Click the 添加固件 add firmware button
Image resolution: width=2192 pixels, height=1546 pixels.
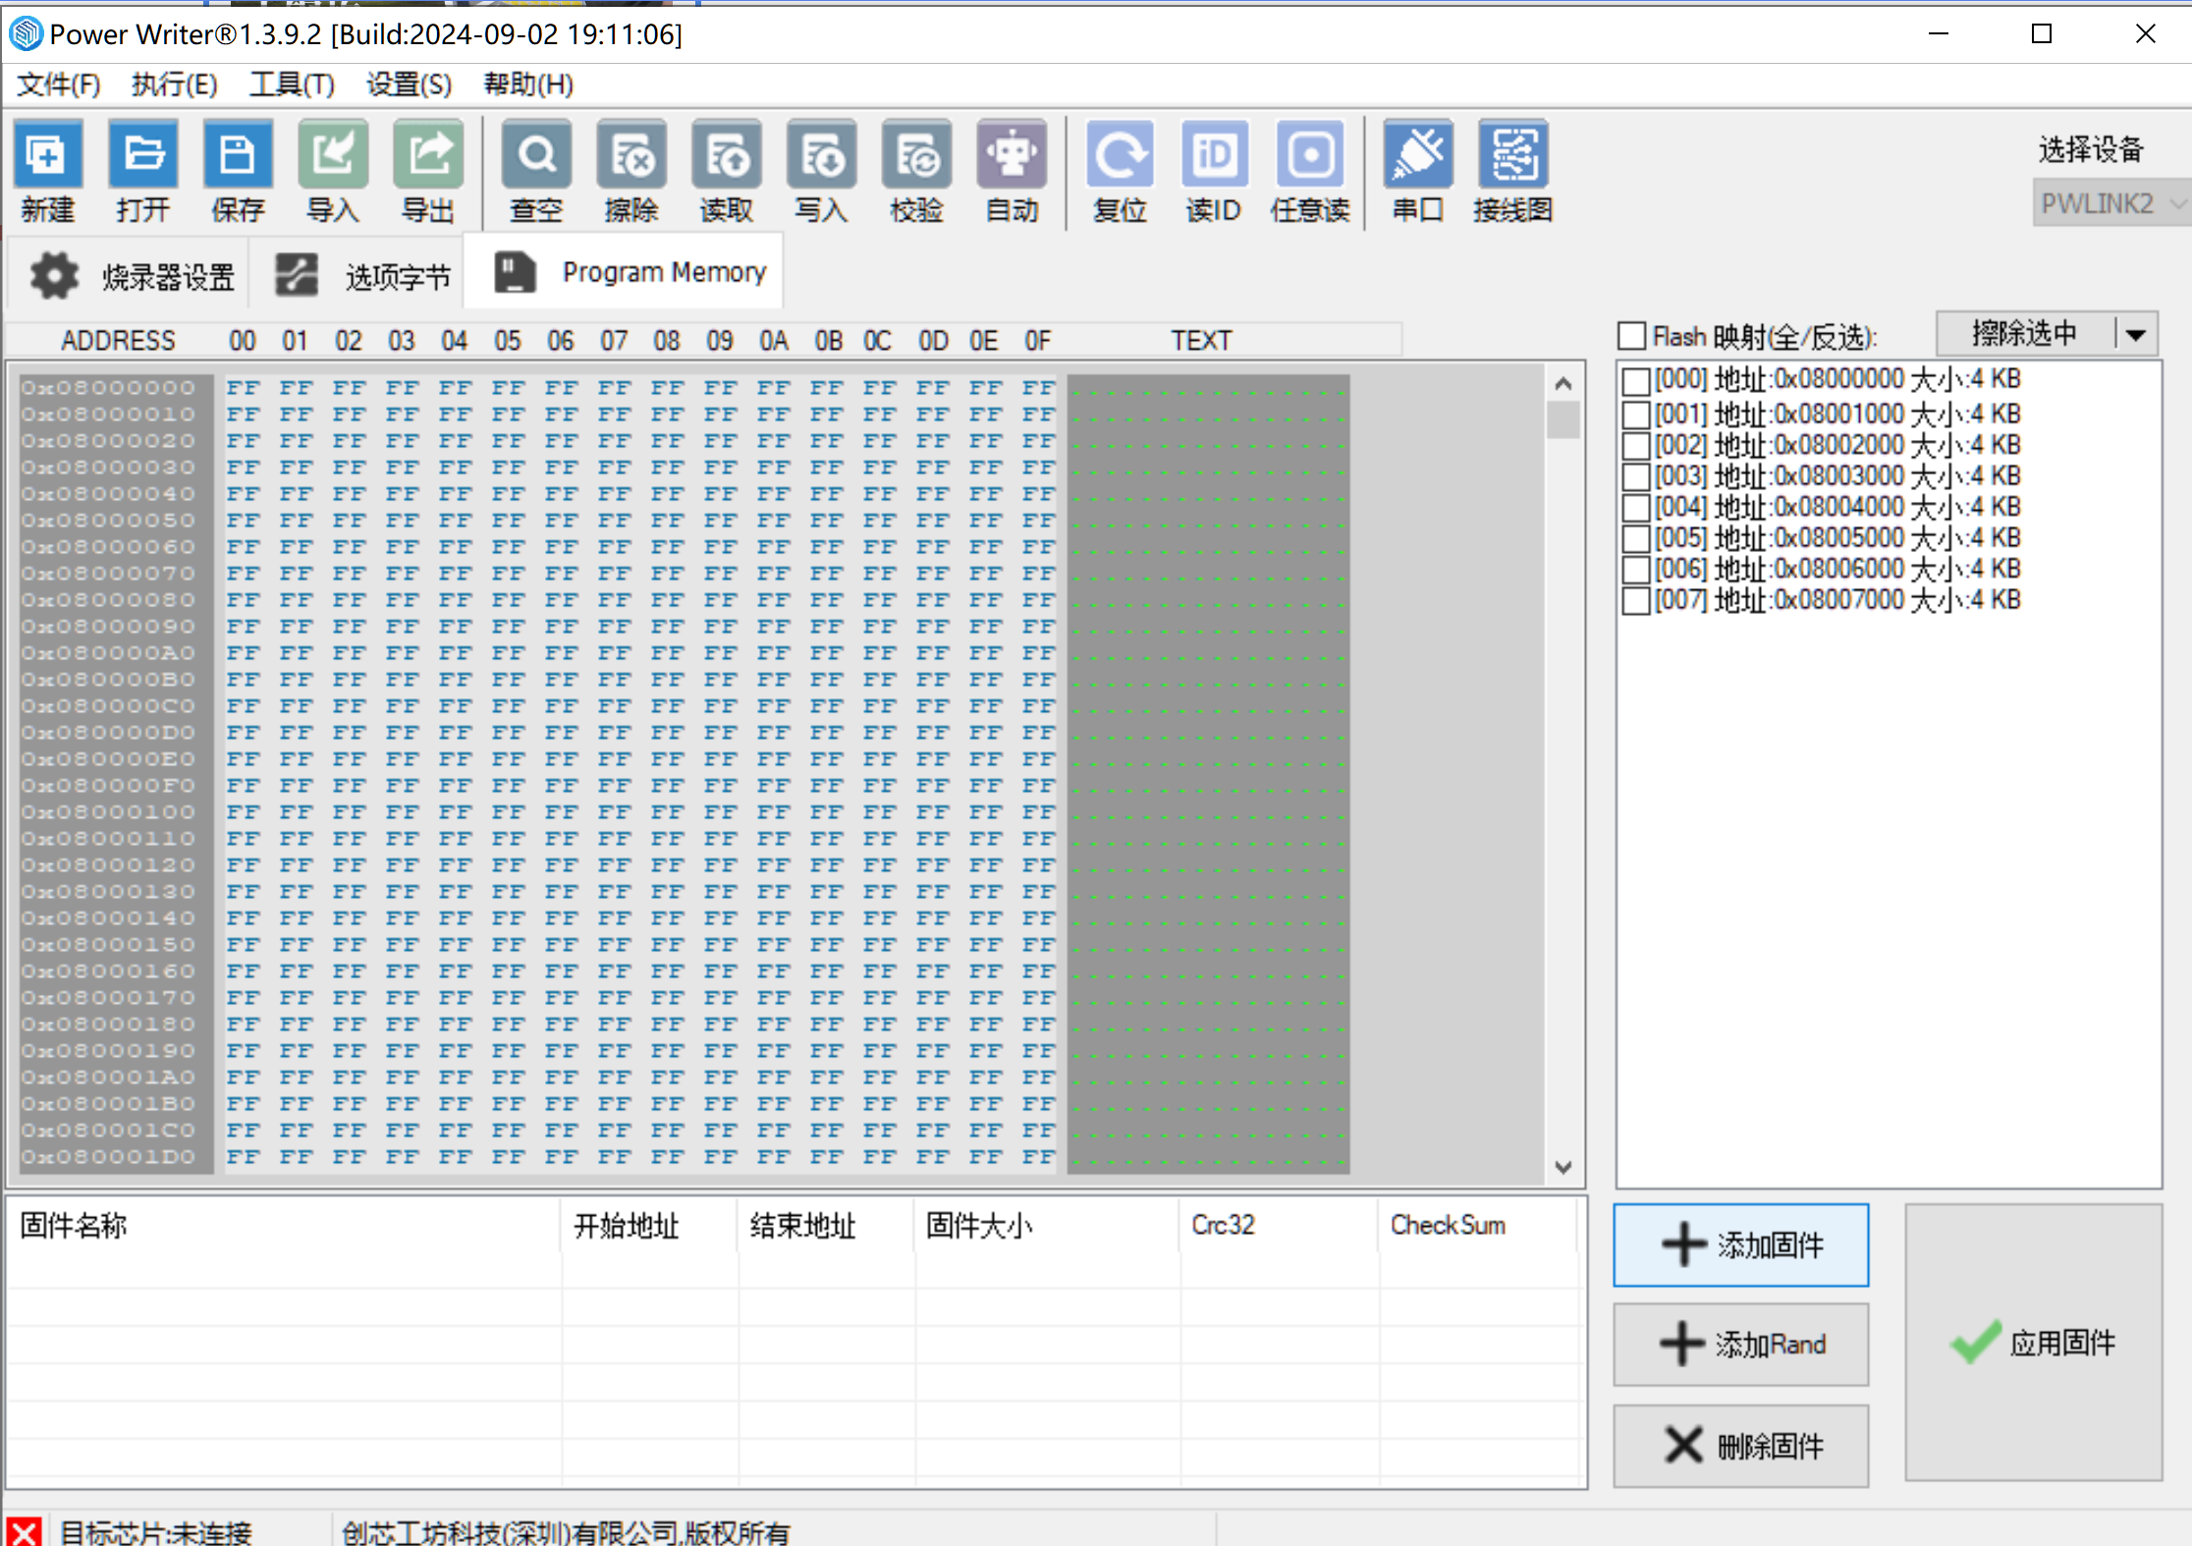coord(1741,1244)
